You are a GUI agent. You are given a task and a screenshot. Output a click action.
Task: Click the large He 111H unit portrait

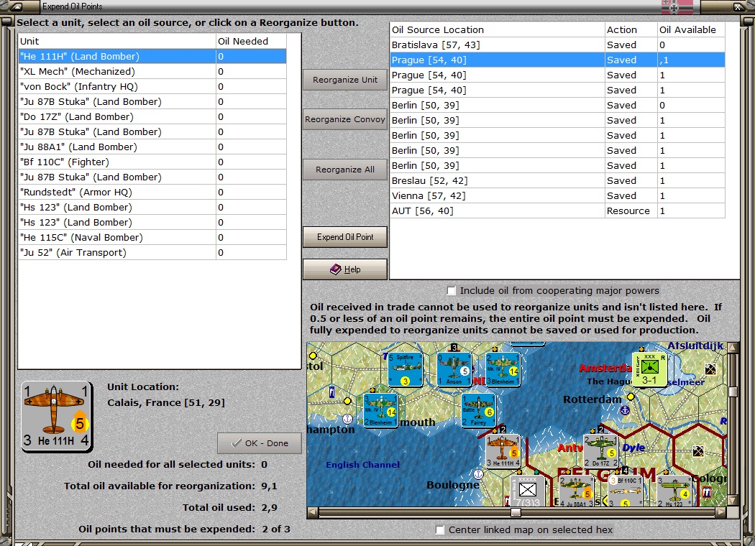coord(57,417)
